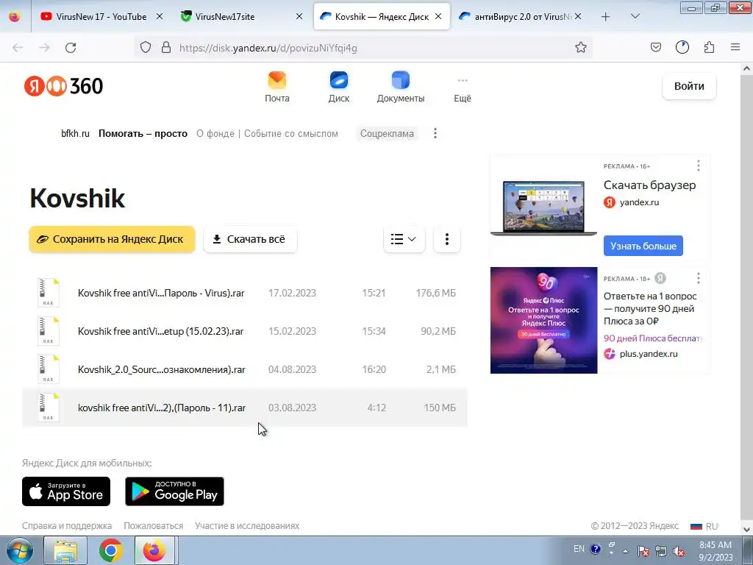
Task: Open the Windows Start menu
Action: click(x=20, y=550)
